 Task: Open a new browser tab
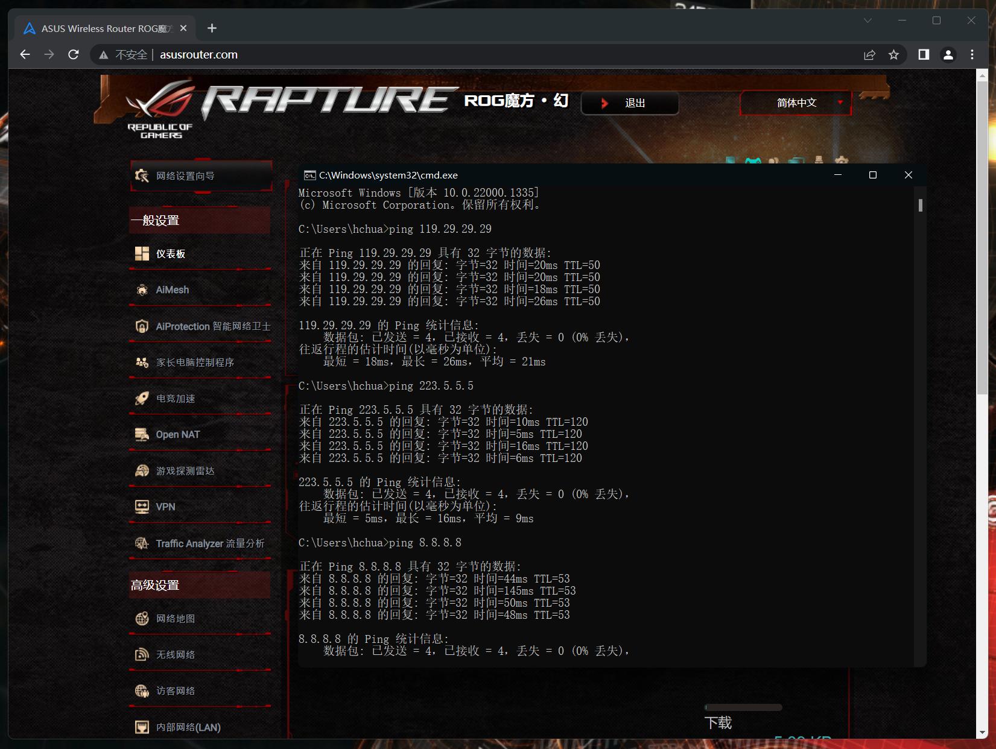(212, 28)
